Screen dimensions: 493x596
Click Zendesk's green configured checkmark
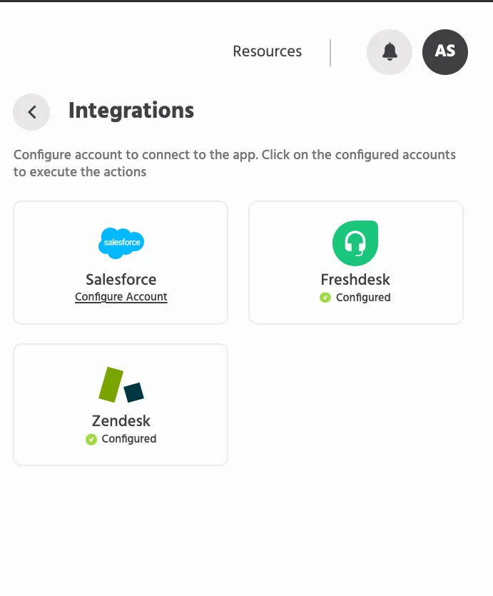tap(91, 439)
